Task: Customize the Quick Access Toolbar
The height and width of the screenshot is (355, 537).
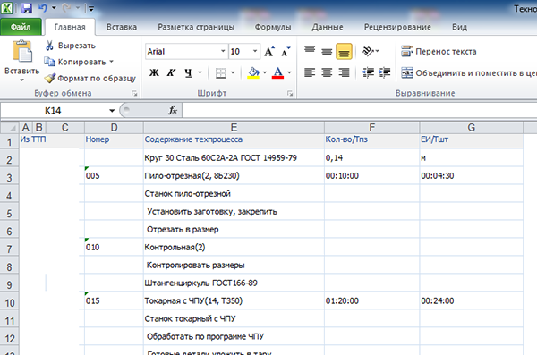Action: [91, 8]
